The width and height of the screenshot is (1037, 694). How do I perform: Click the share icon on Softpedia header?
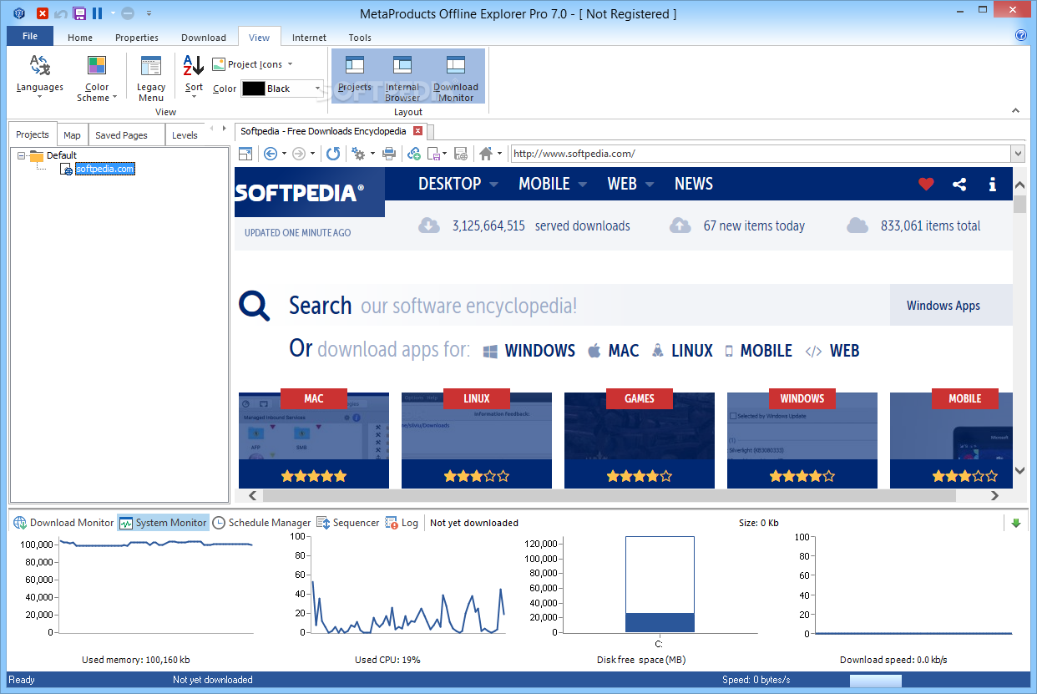coord(959,185)
